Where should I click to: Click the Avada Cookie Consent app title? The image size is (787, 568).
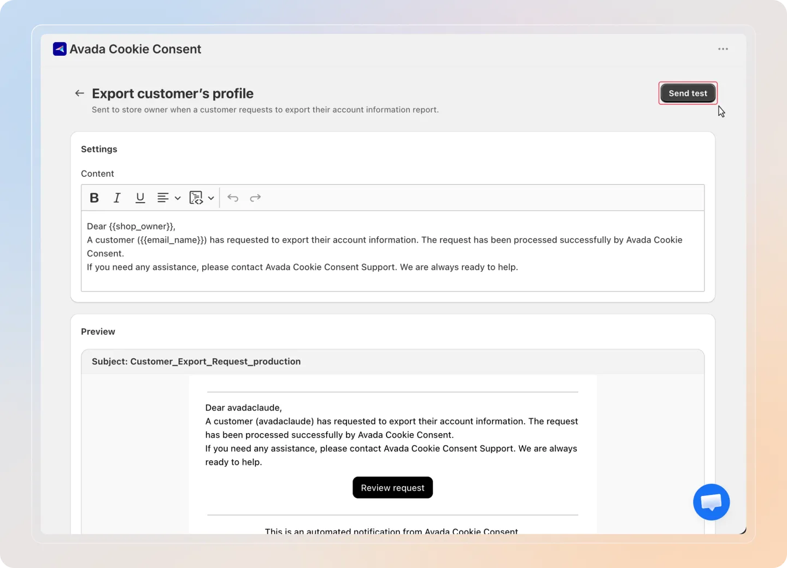(x=135, y=49)
